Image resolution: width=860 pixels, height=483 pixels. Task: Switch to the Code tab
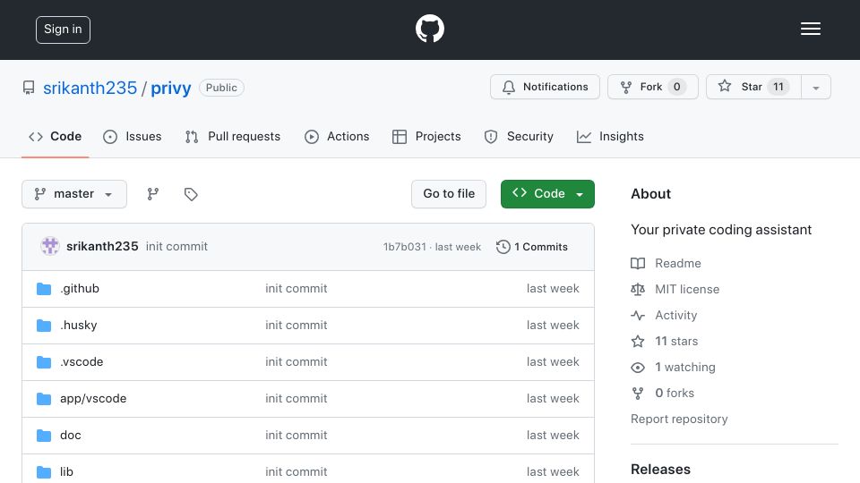pyautogui.click(x=55, y=136)
